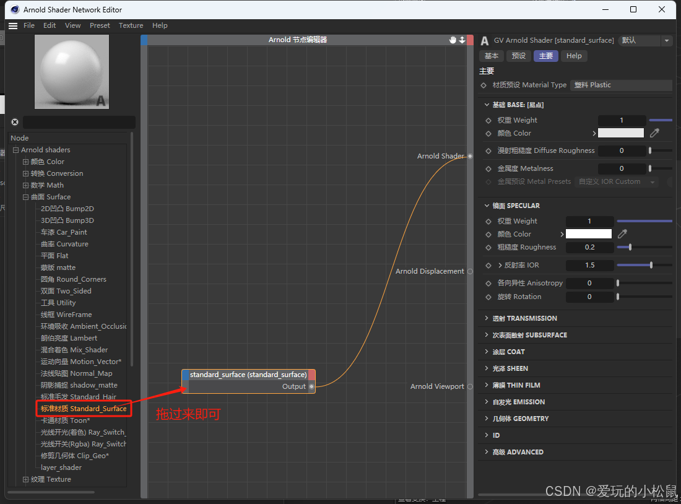Expand the 转换 Conversion tree category

coord(25,173)
